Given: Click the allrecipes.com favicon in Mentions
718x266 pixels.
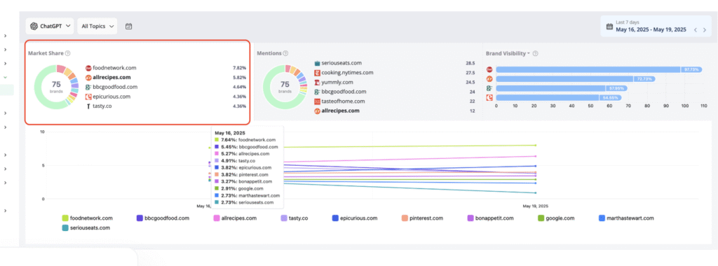Looking at the screenshot, I should (318, 111).
